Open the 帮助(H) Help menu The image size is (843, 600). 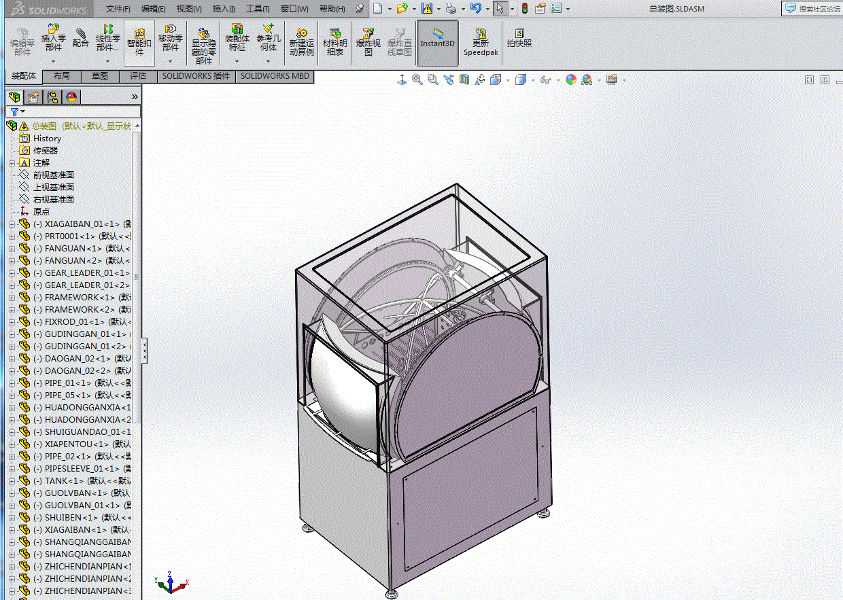pos(332,9)
